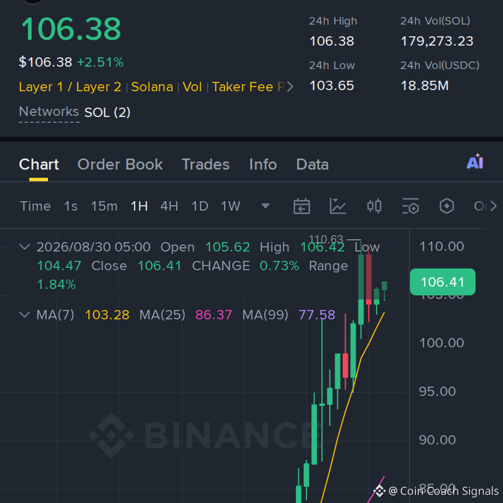503x503 pixels.
Task: Click the MA(7) value 103.28
Action: click(107, 315)
